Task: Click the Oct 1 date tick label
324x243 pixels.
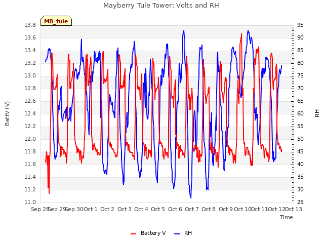Action: (x=90, y=209)
